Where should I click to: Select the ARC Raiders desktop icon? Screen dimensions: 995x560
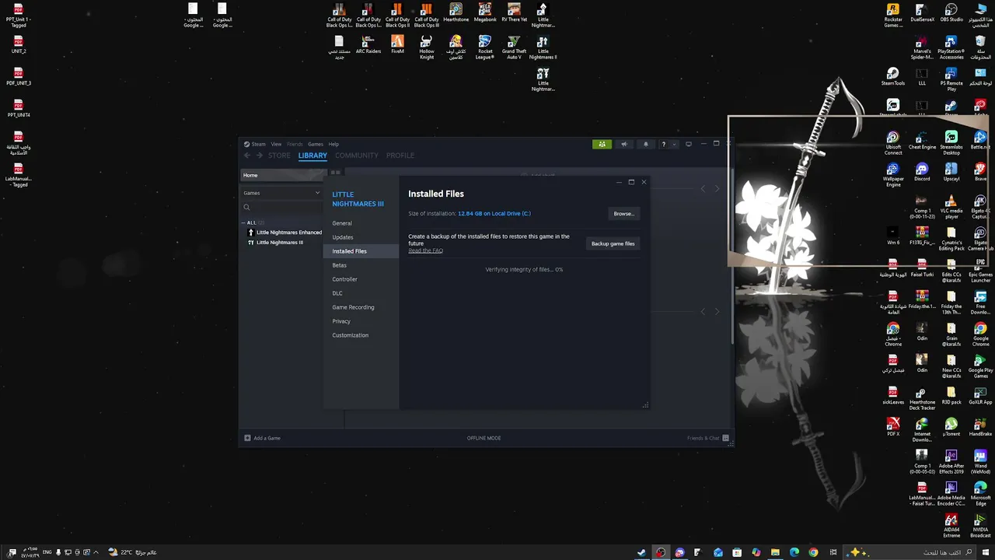[x=368, y=45]
